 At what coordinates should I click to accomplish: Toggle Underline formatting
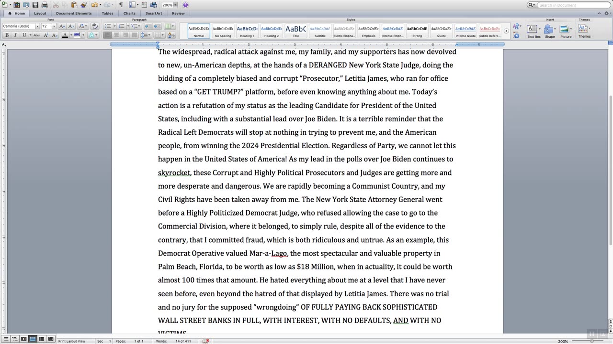click(x=24, y=35)
